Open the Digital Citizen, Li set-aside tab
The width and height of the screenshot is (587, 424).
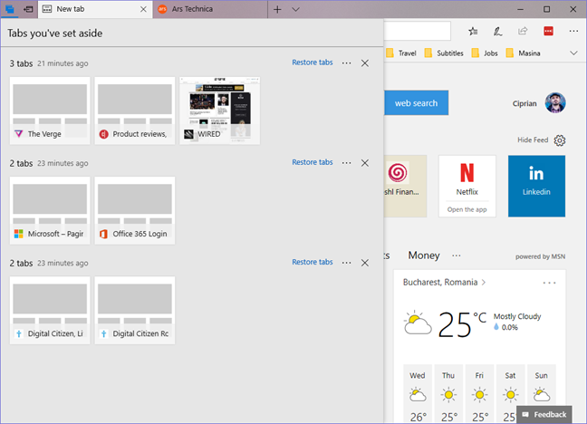pos(50,310)
